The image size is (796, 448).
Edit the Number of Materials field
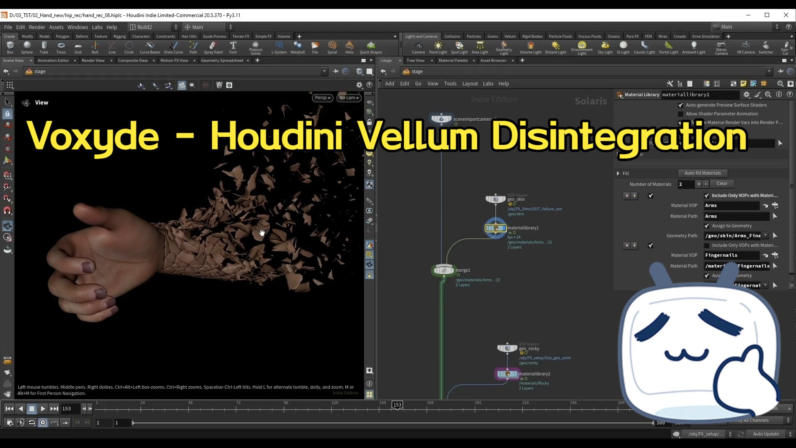pos(686,184)
